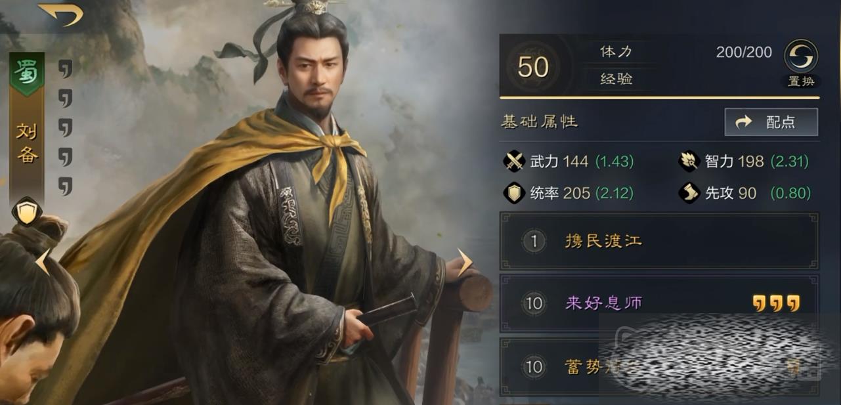Open the 携民渡江 skill slot
Screen dimensions: 841x405
pos(659,241)
